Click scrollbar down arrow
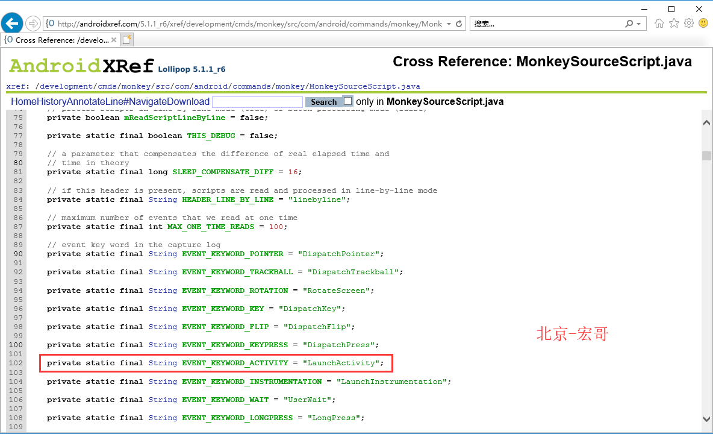The image size is (713, 434). 706,419
